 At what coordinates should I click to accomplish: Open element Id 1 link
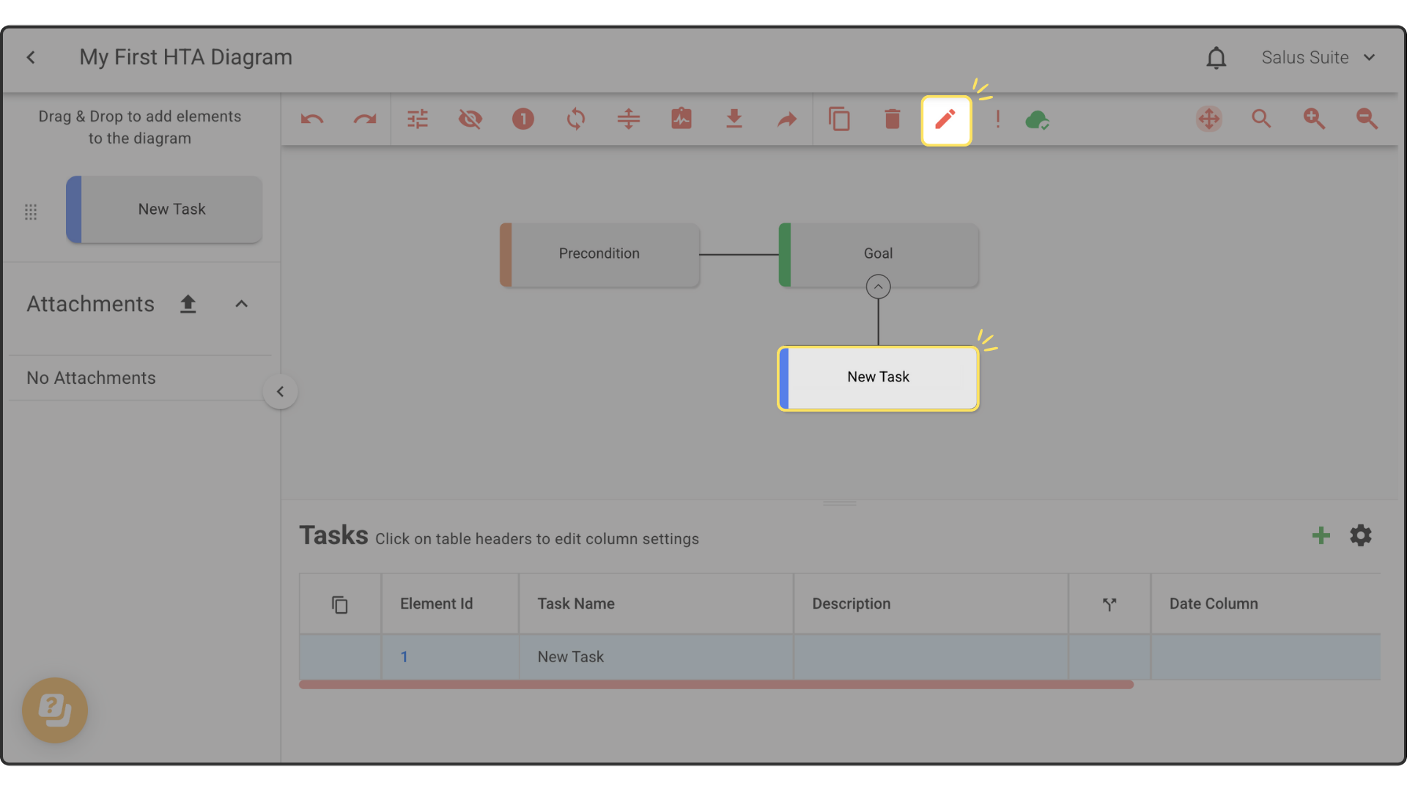[404, 657]
